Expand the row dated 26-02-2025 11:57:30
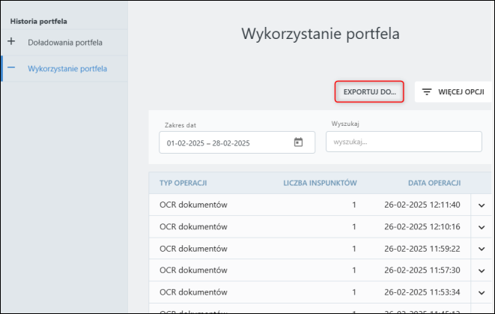This screenshot has height=314, width=495. tap(482, 271)
